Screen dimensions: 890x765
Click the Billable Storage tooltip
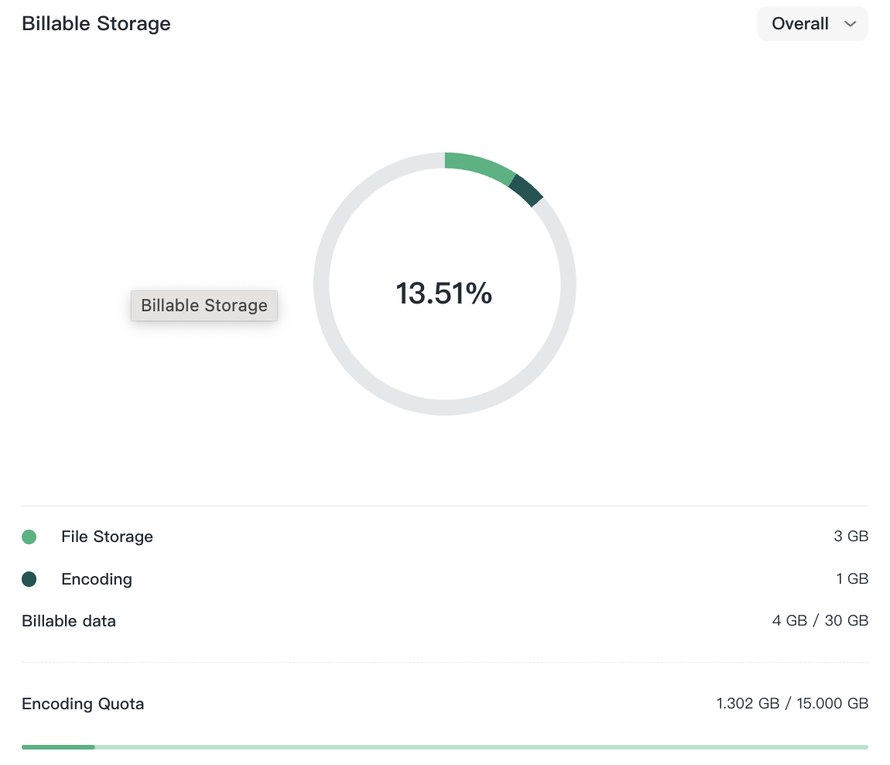pyautogui.click(x=204, y=306)
